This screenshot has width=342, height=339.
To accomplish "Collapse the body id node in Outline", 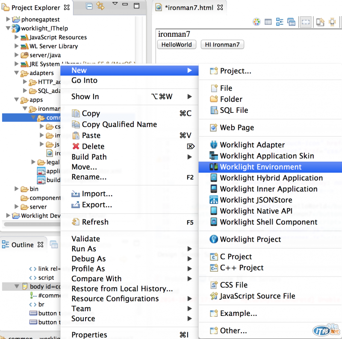I will tap(17, 286).
